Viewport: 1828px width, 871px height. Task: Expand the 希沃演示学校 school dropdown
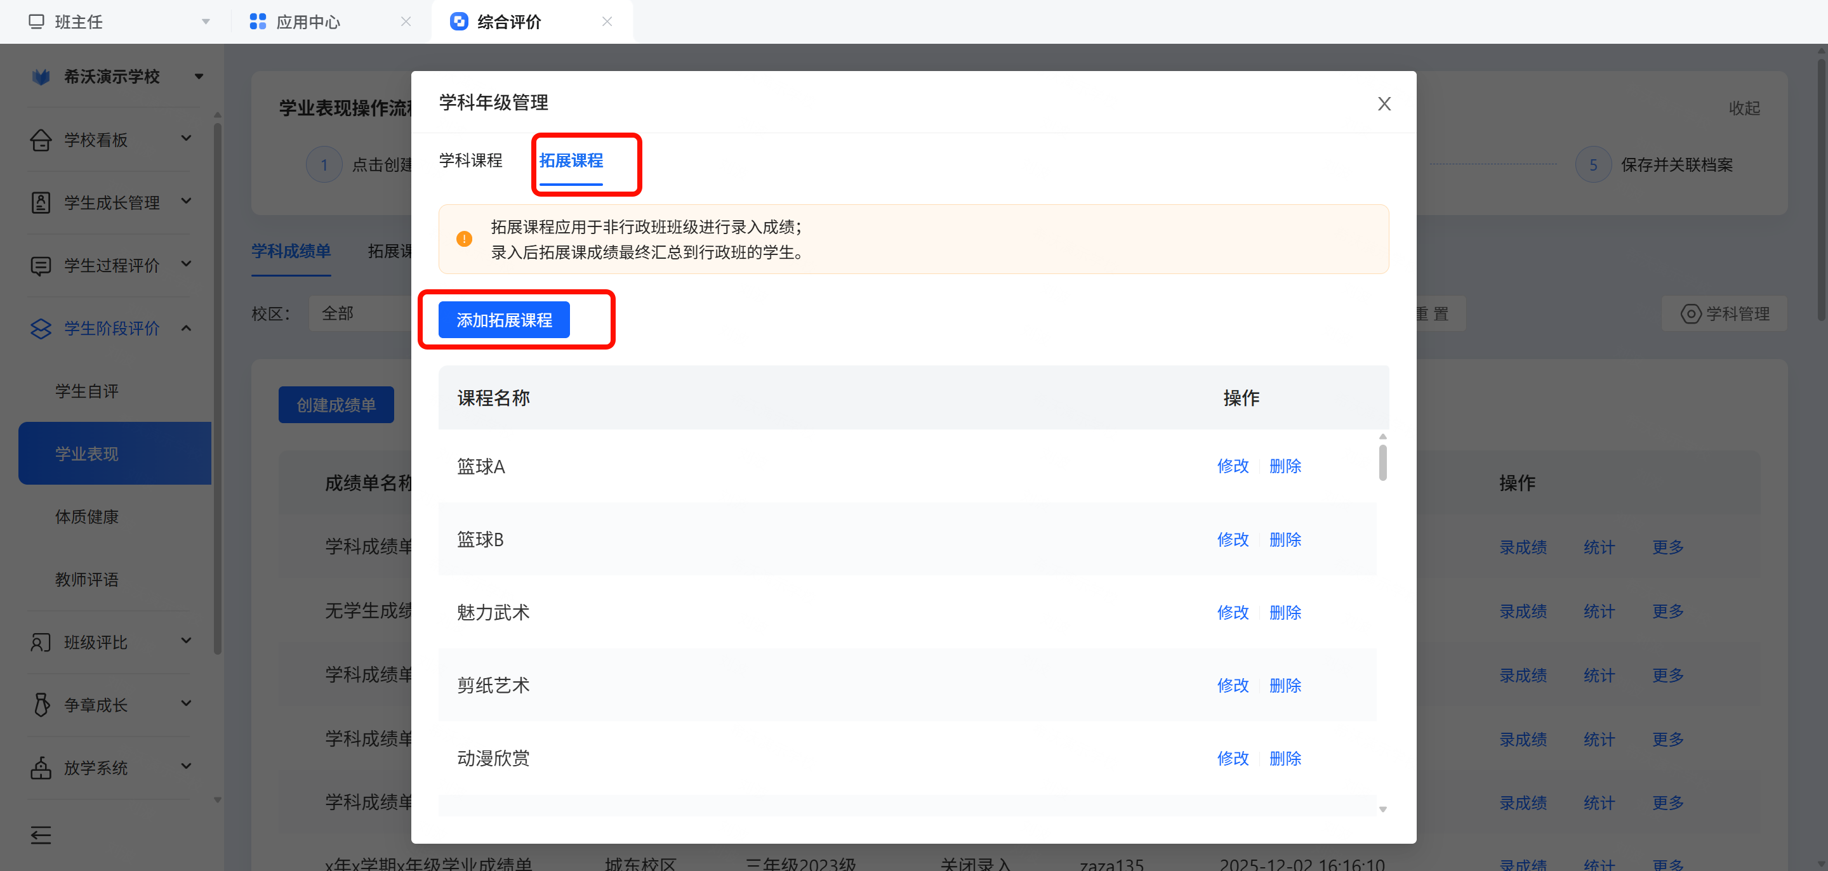click(199, 77)
